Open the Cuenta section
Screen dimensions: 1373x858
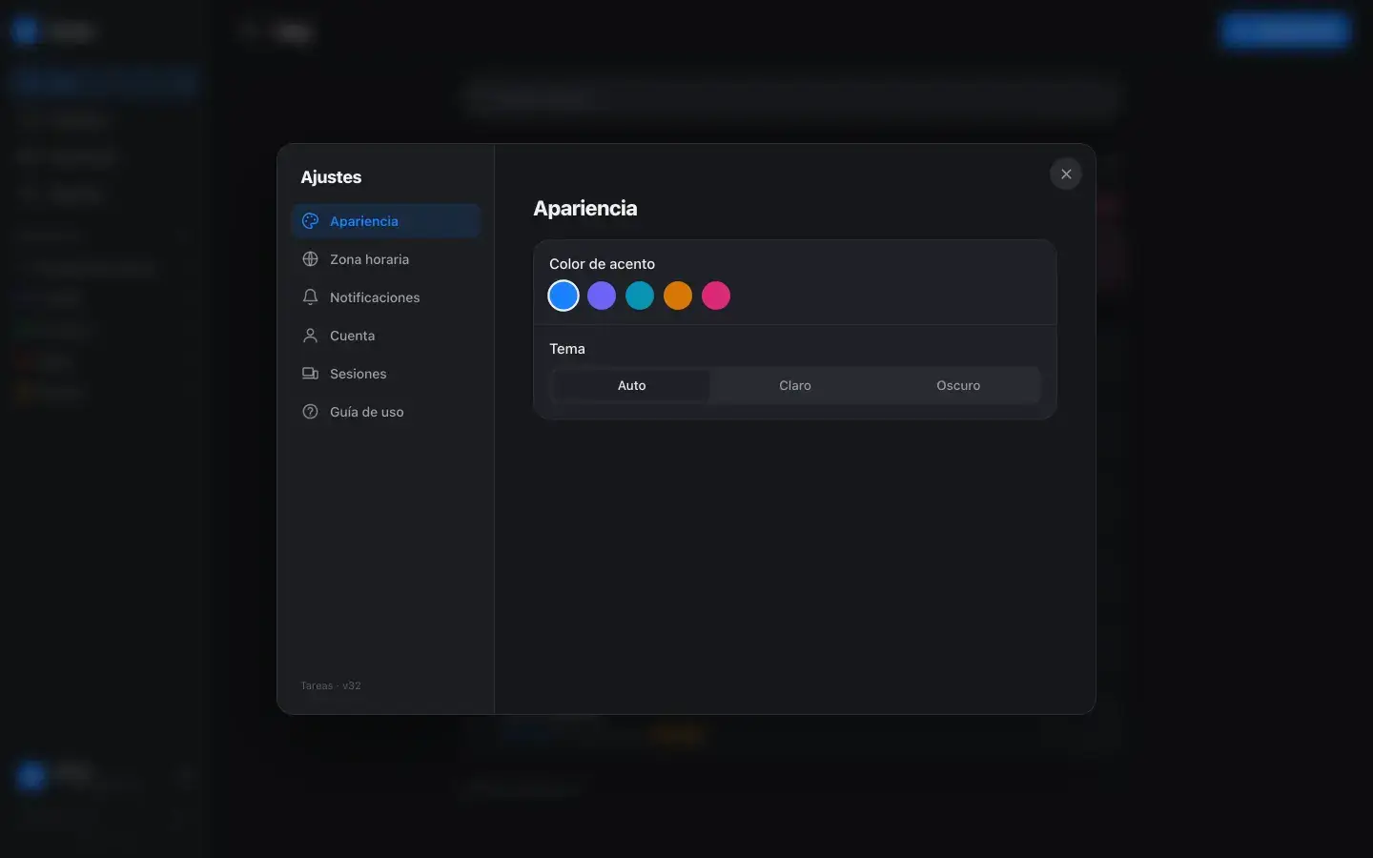[x=385, y=336]
